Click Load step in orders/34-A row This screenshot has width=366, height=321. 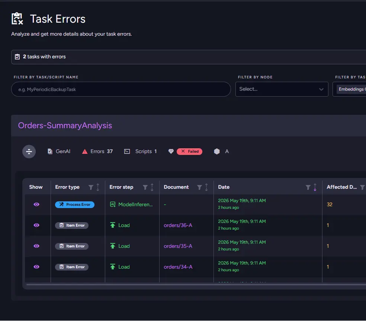pos(120,267)
